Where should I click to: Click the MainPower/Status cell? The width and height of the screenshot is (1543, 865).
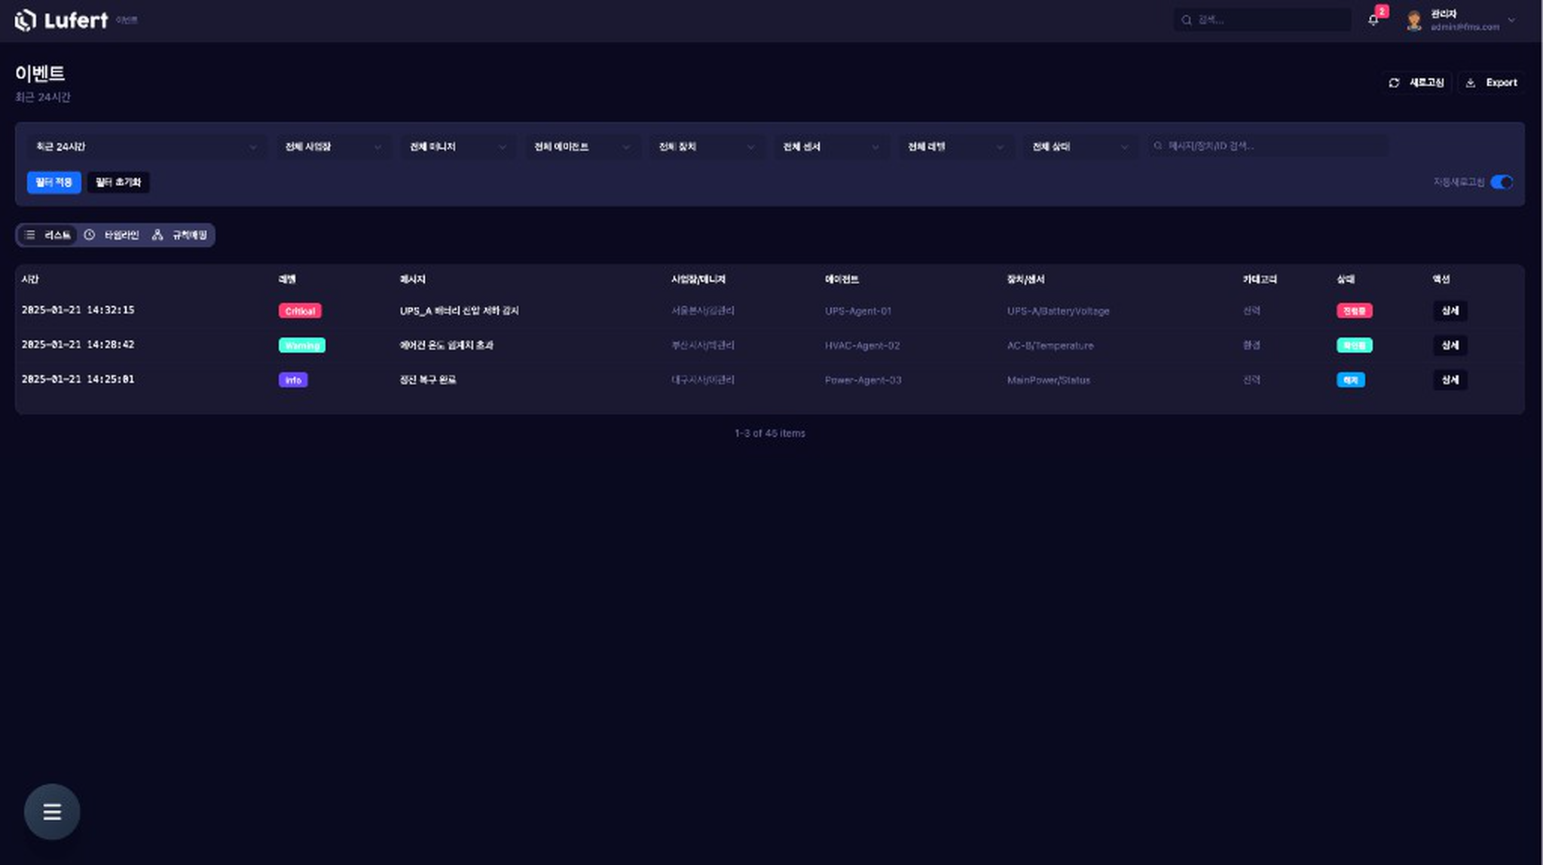(1049, 381)
